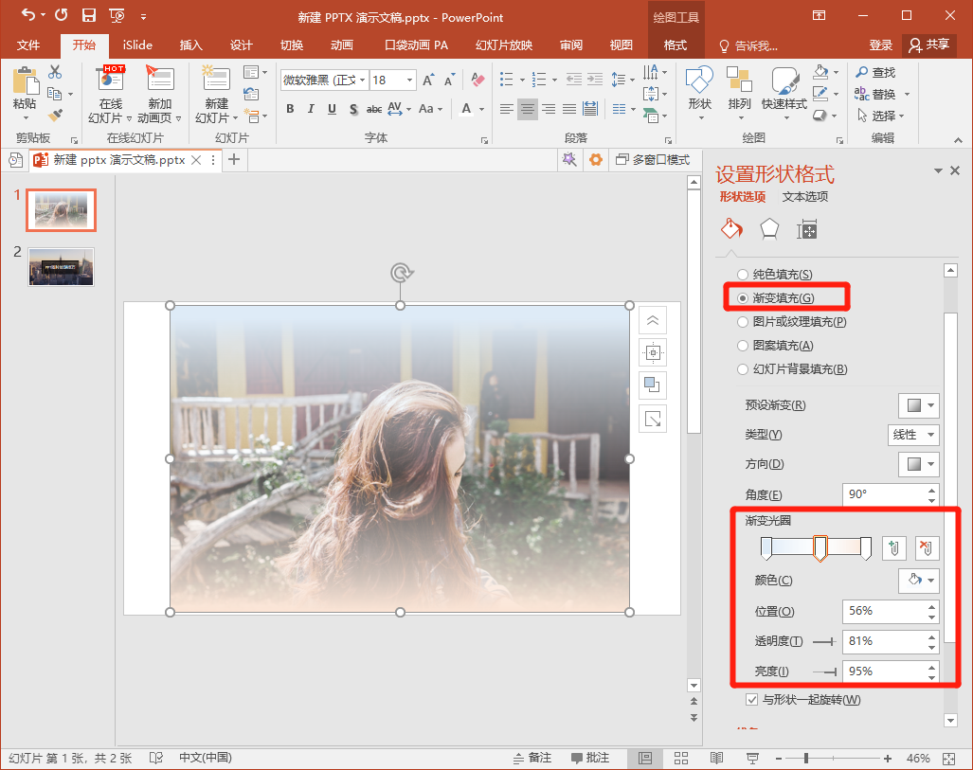973x770 pixels.
Task: Select the slide 2 thumbnail
Action: tap(61, 267)
